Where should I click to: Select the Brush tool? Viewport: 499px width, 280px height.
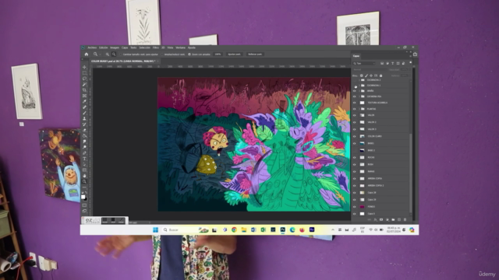[84, 113]
